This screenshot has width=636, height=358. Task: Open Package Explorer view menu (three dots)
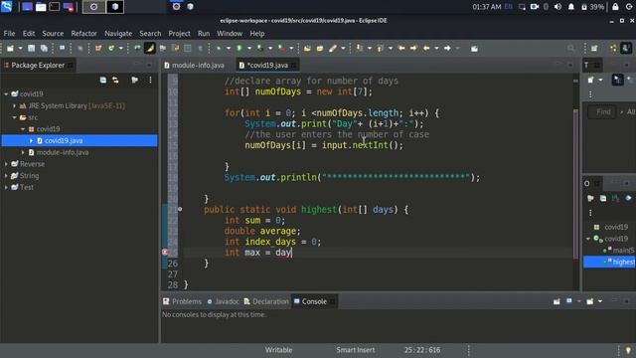click(x=150, y=80)
